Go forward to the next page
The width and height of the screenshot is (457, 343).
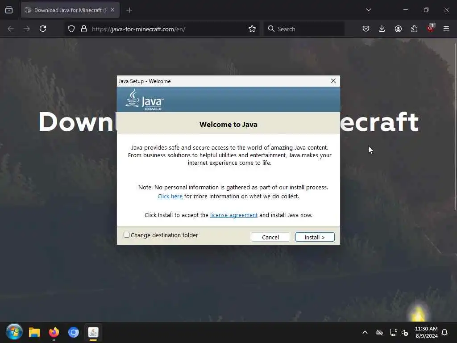[27, 29]
